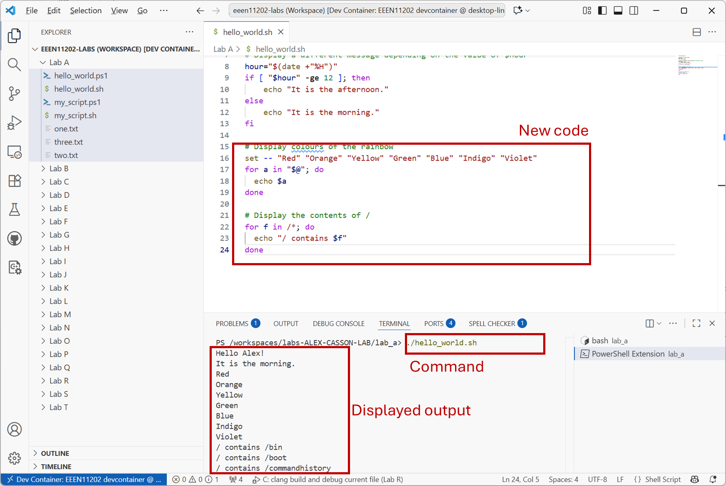Click the Dev Container status bar button
This screenshot has width=726, height=486.
click(x=84, y=480)
